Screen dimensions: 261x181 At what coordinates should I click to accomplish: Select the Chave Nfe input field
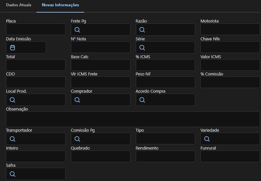point(230,48)
